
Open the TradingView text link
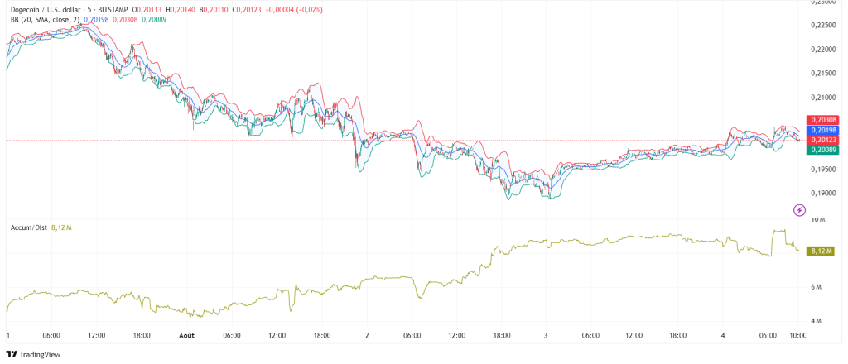tap(41, 354)
